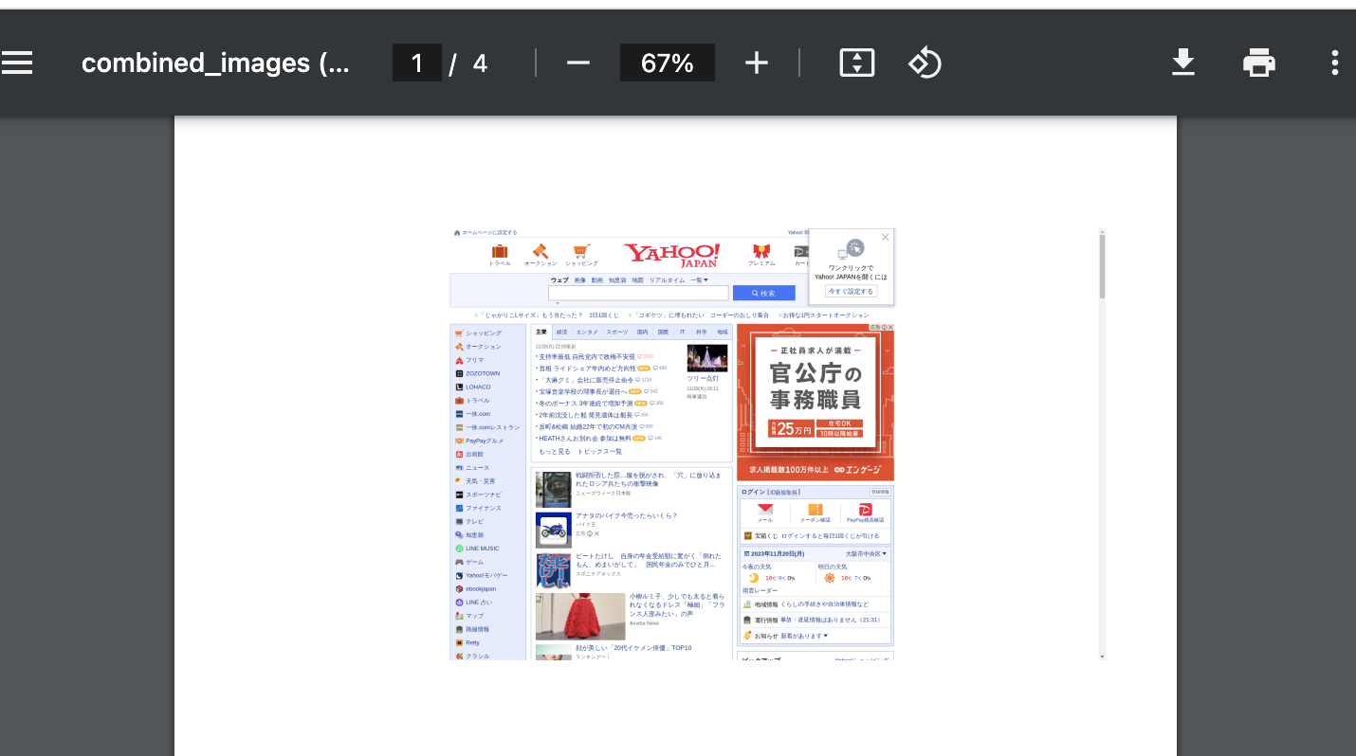Screen dimensions: 1356x756
Task: Switch to the エンタメ news tab
Action: (x=587, y=333)
